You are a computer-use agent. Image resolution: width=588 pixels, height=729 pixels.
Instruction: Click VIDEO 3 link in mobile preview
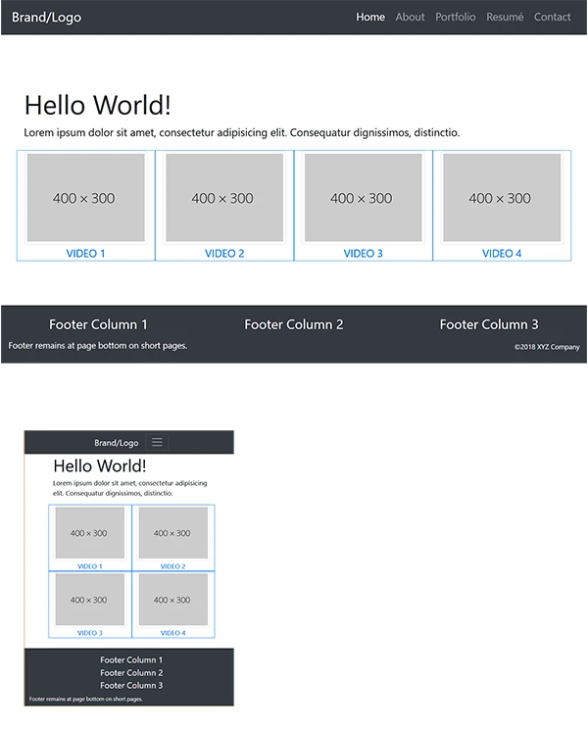[x=90, y=633]
